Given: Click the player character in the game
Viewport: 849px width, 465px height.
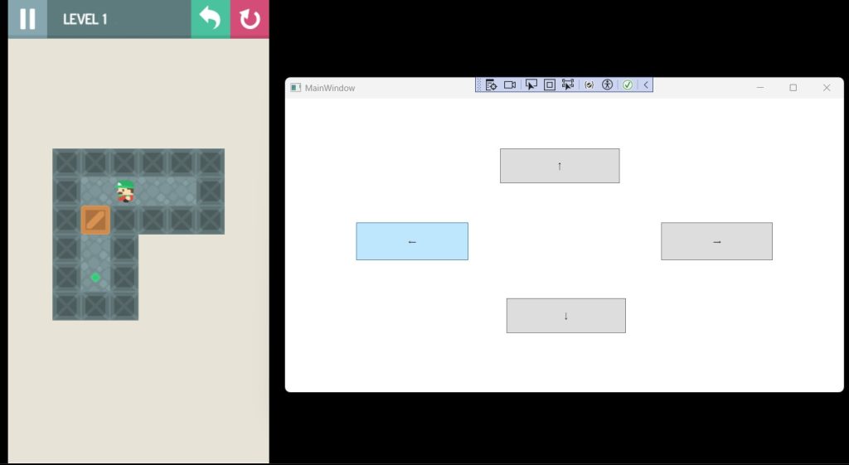Looking at the screenshot, I should click(x=125, y=191).
